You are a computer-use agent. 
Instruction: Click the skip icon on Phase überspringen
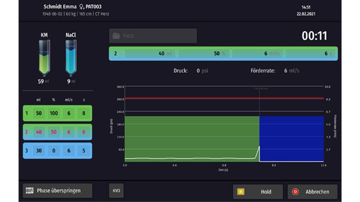coord(30,191)
